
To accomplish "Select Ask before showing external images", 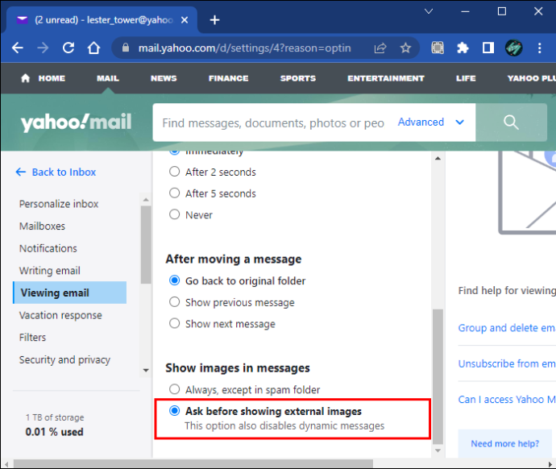I will pyautogui.click(x=174, y=411).
